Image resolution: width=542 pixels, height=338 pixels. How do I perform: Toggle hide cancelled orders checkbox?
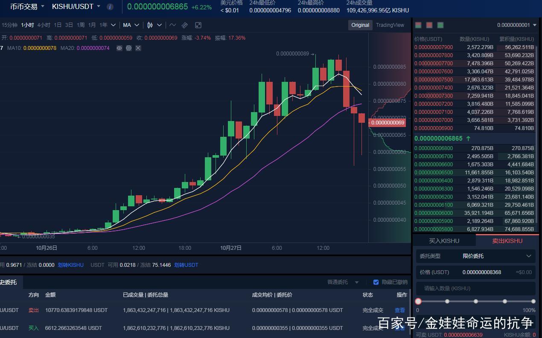[x=376, y=282]
